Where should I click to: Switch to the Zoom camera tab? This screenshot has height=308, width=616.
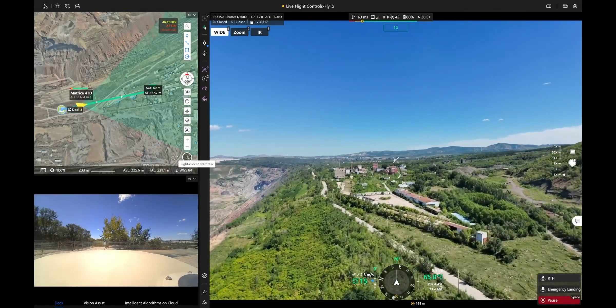tap(239, 32)
